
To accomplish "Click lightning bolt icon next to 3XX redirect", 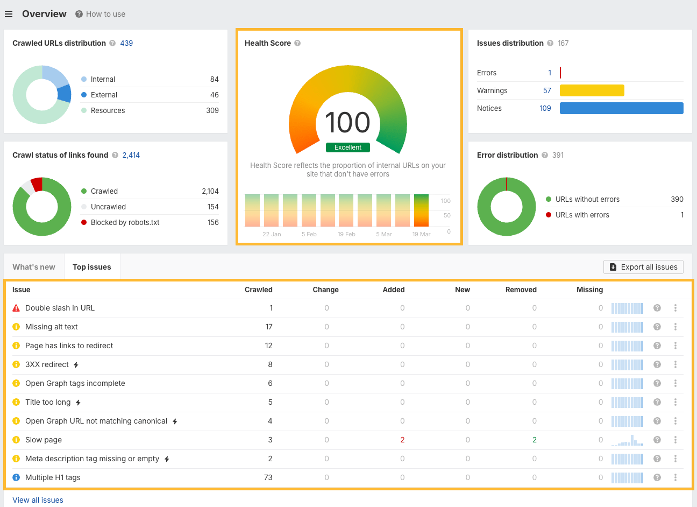I will (76, 365).
